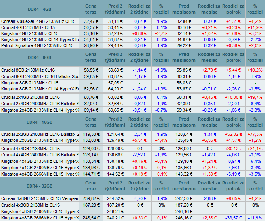Click the -8,94 € half-year difference cell
Screen dimensions: 265x221
point(234,161)
